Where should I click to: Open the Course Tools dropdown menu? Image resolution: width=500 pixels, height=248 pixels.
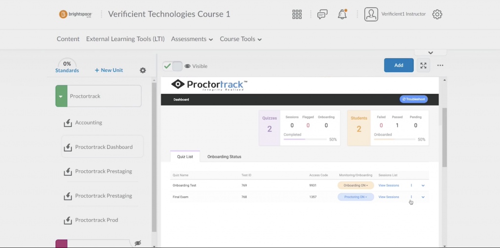tap(241, 39)
